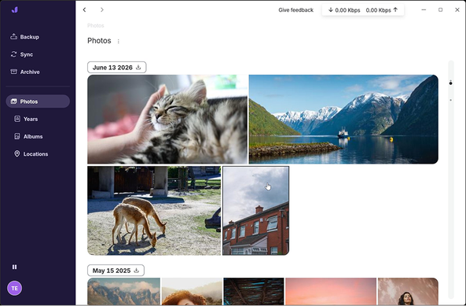The height and width of the screenshot is (306, 466).
Task: Click the Photos breadcrumb
Action: [96, 26]
